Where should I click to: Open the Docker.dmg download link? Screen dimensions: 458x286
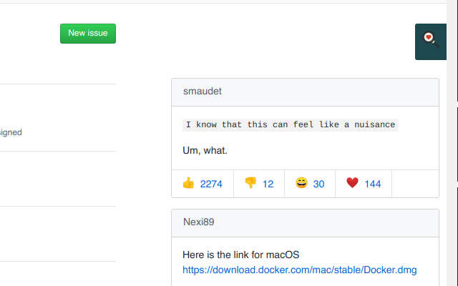[300, 270]
